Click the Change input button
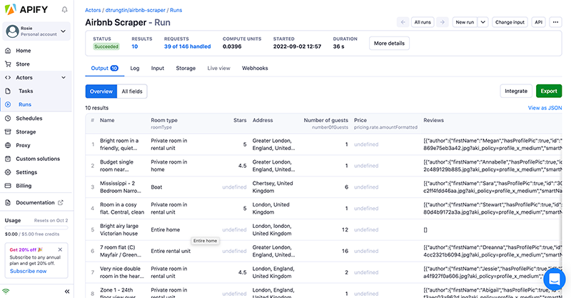This screenshot has height=298, width=571. [510, 22]
